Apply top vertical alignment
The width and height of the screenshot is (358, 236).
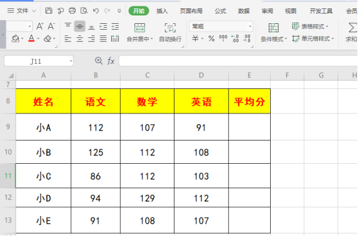pos(68,26)
